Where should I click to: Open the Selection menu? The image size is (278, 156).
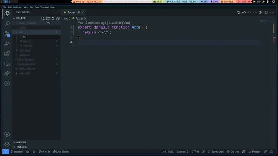18,7
